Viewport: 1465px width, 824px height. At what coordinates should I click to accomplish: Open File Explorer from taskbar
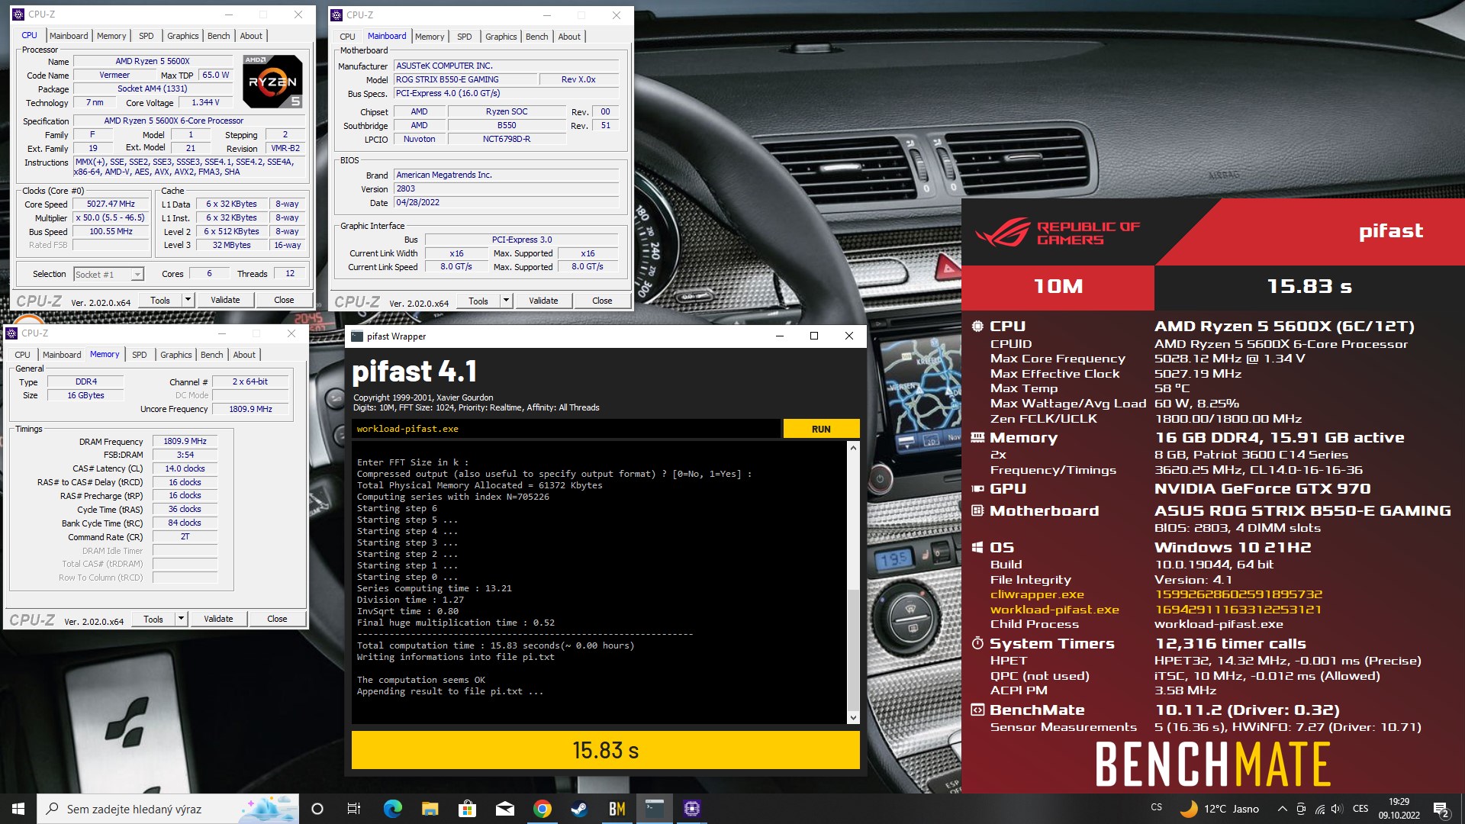coord(430,809)
